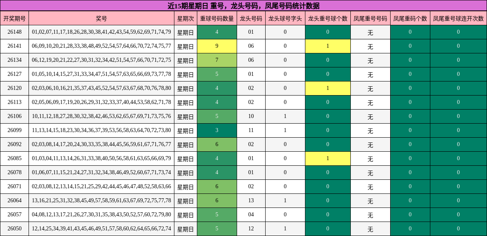This screenshot has width=487, height=236.
Task: Click dragon head number 04 in row 26057
Action: (251, 215)
